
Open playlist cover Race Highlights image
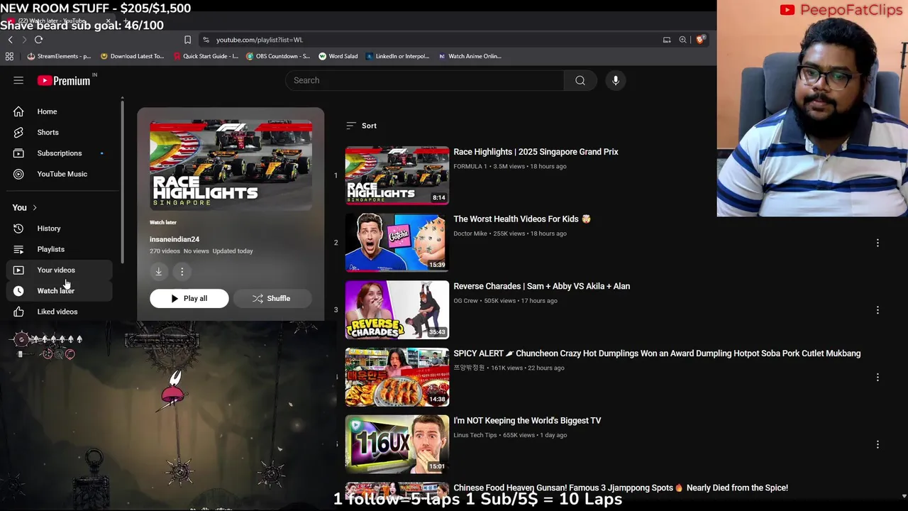pos(231,165)
